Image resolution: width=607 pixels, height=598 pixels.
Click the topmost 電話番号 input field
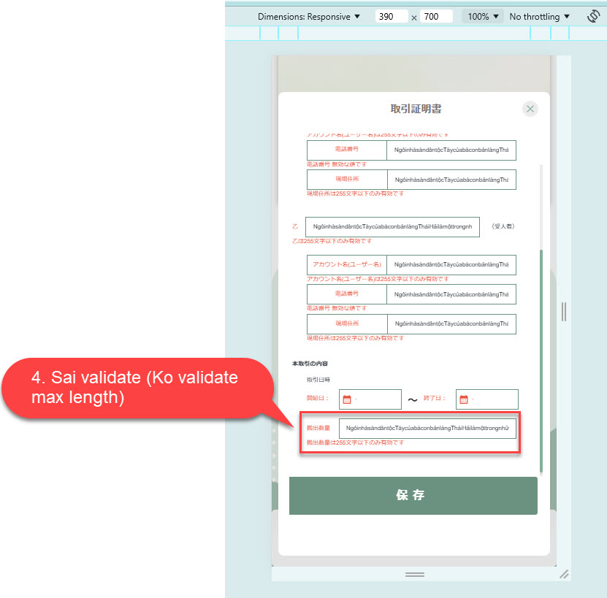coord(451,150)
